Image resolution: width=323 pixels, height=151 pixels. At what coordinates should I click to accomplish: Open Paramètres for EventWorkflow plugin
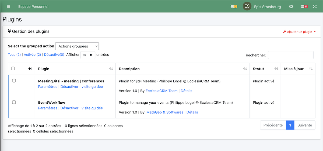tap(48, 108)
